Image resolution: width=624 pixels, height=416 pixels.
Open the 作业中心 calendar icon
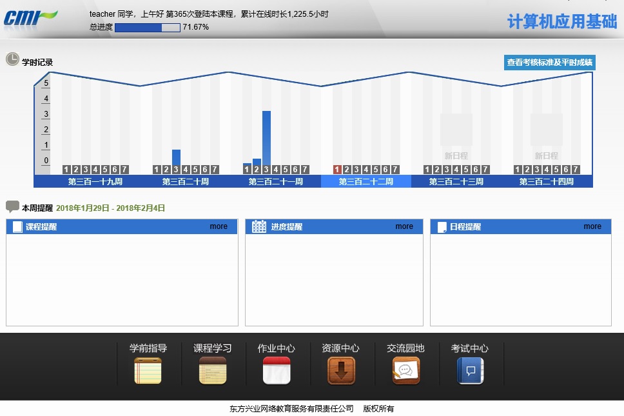[x=277, y=371]
